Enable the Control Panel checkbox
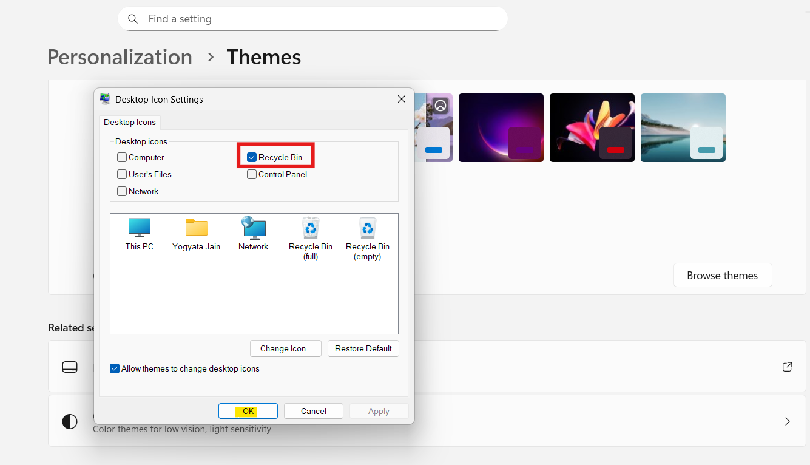Screen dimensions: 810x465 pyautogui.click(x=251, y=174)
